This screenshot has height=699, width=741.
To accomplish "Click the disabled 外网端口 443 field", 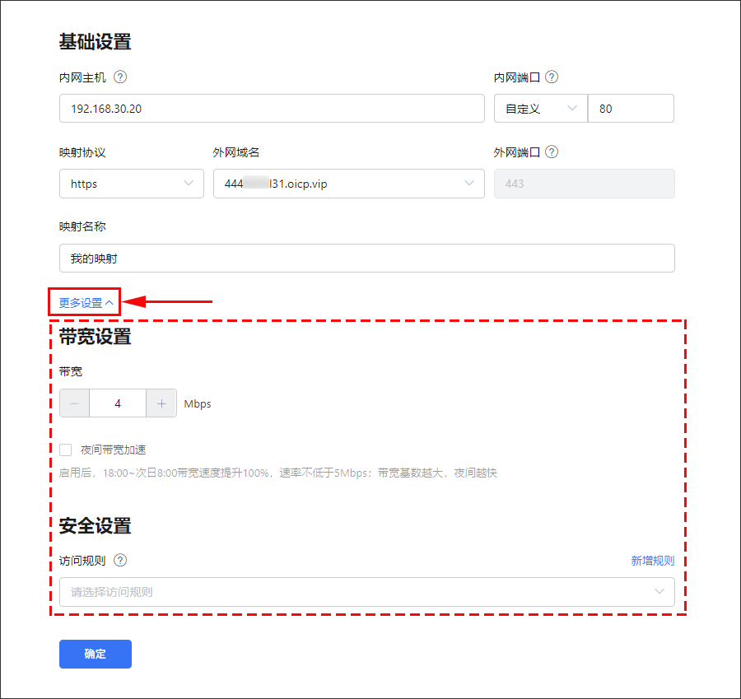I will click(x=584, y=184).
